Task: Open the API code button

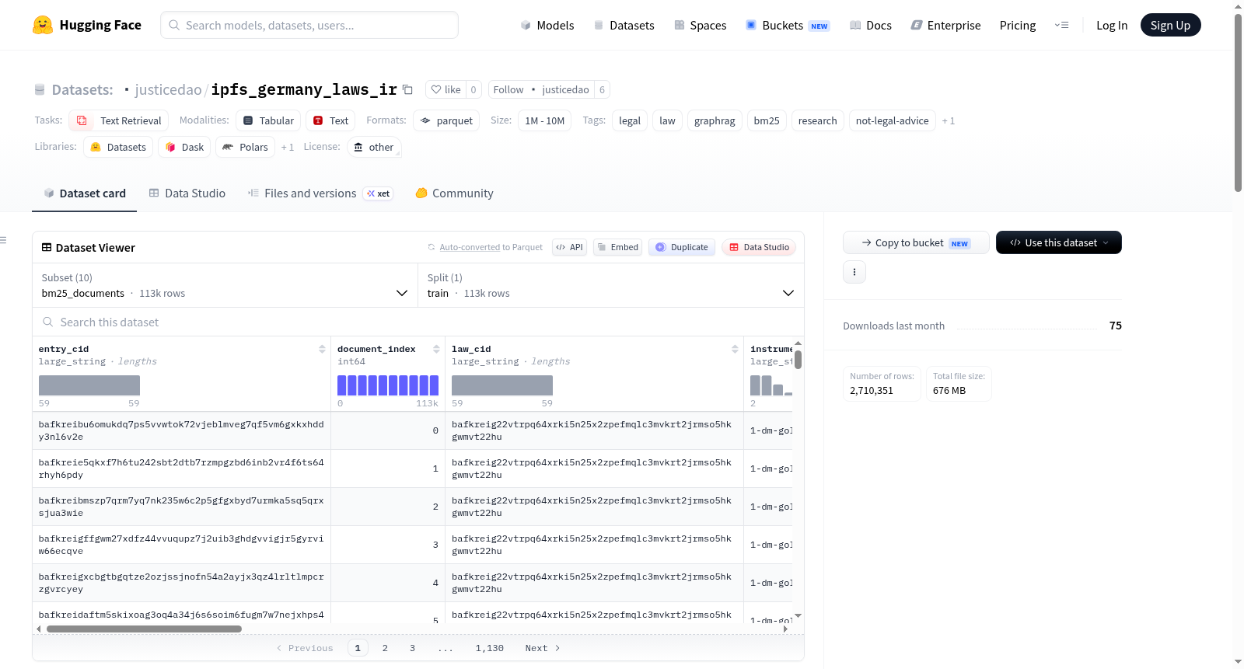Action: pos(569,247)
